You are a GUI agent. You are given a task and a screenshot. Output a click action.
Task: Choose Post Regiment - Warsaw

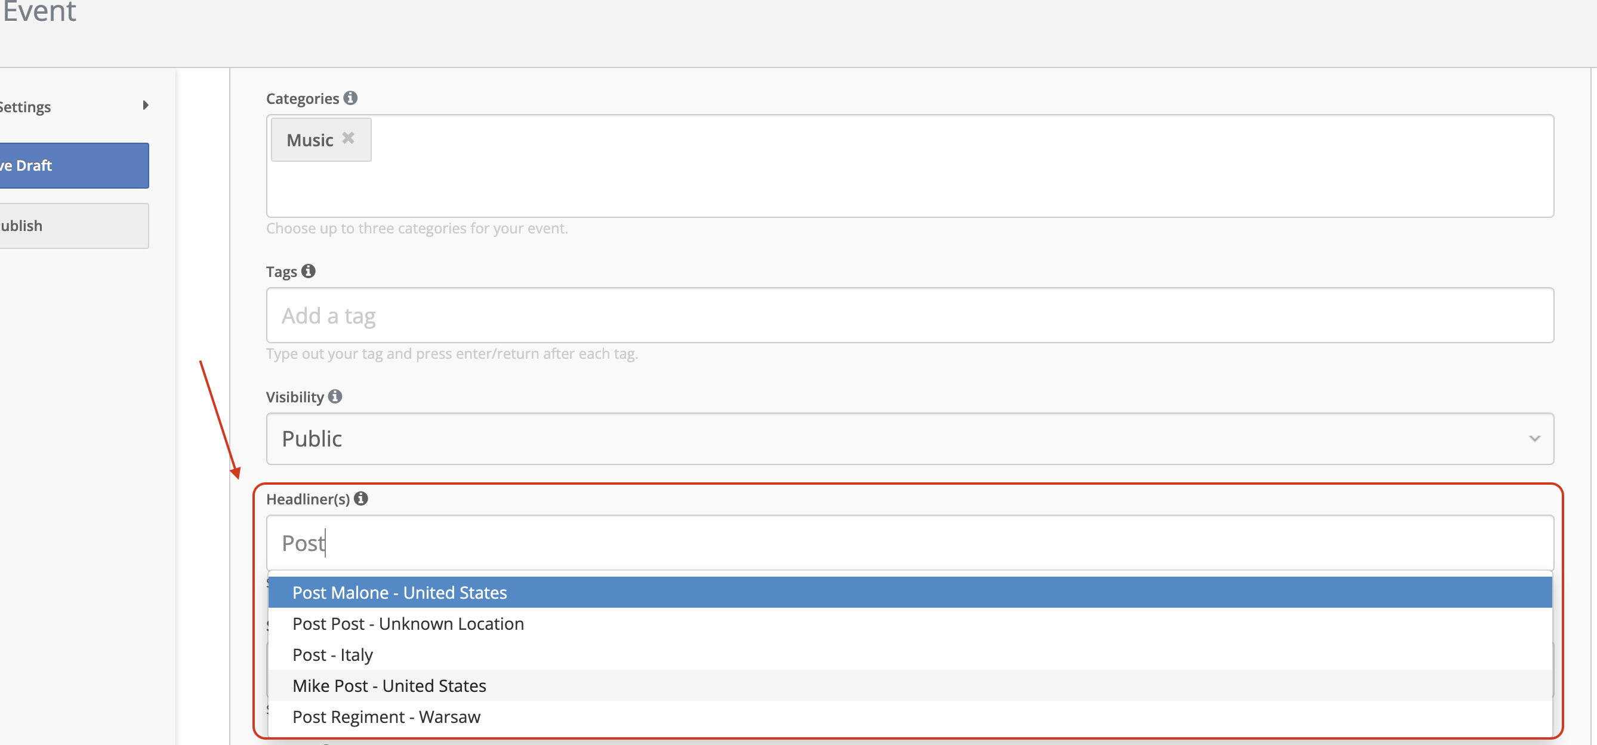pyautogui.click(x=910, y=716)
